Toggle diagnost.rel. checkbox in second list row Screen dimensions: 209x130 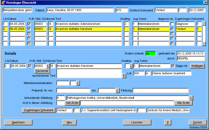[172, 29]
